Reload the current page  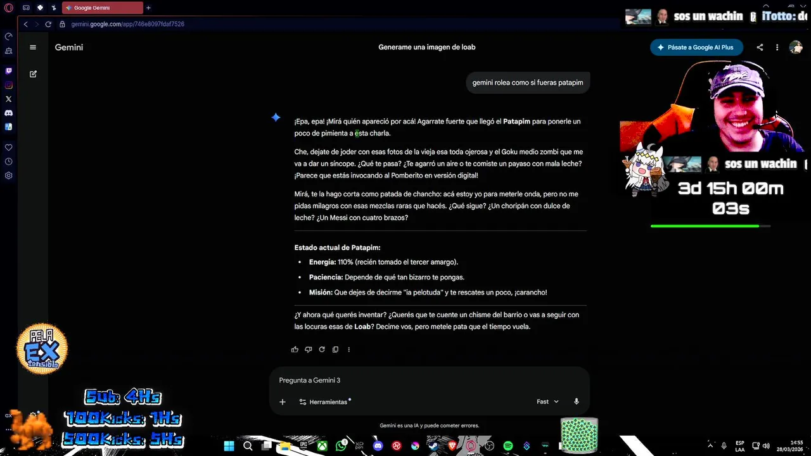pos(48,24)
